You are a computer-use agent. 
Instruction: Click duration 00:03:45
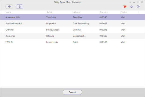(103, 30)
